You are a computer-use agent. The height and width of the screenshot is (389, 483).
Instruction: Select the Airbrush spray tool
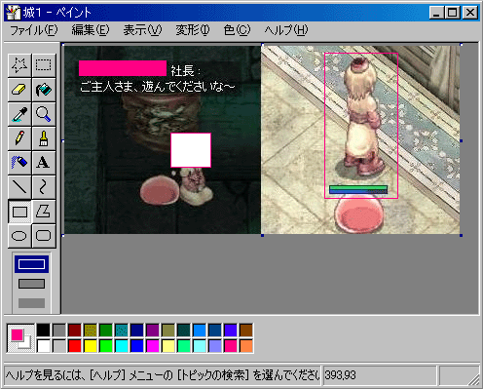(19, 163)
